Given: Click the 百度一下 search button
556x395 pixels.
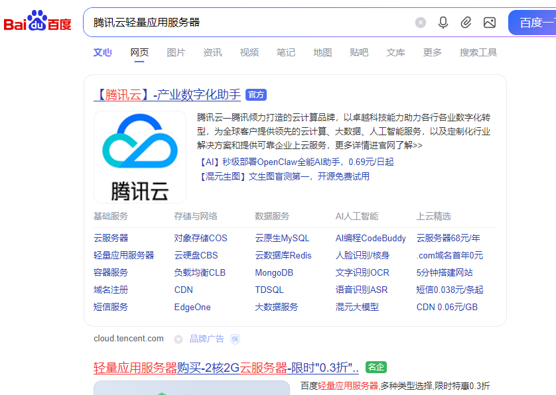Looking at the screenshot, I should pos(532,23).
